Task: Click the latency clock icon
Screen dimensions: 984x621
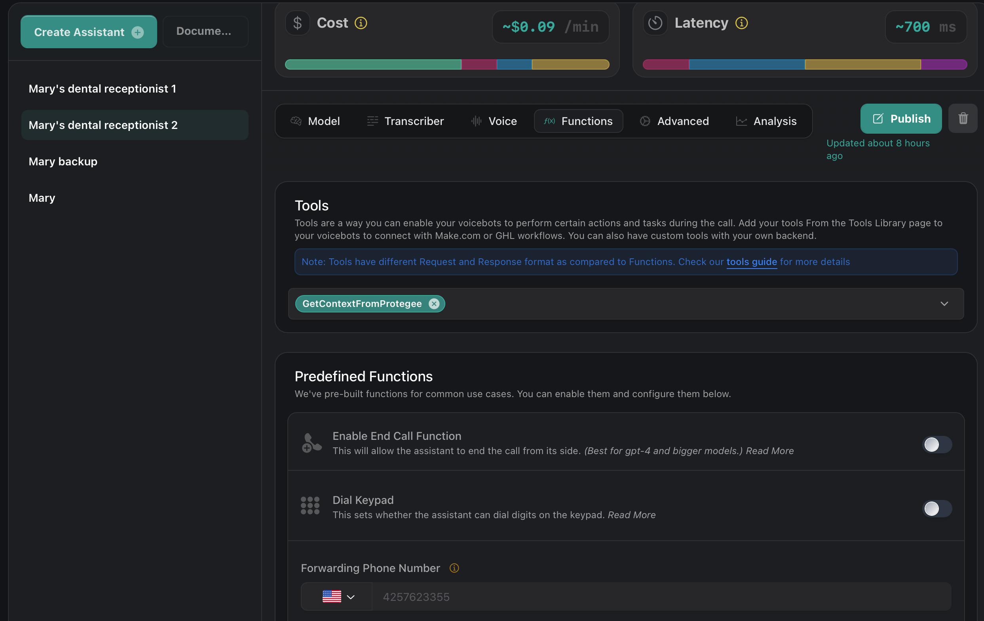Action: 655,23
